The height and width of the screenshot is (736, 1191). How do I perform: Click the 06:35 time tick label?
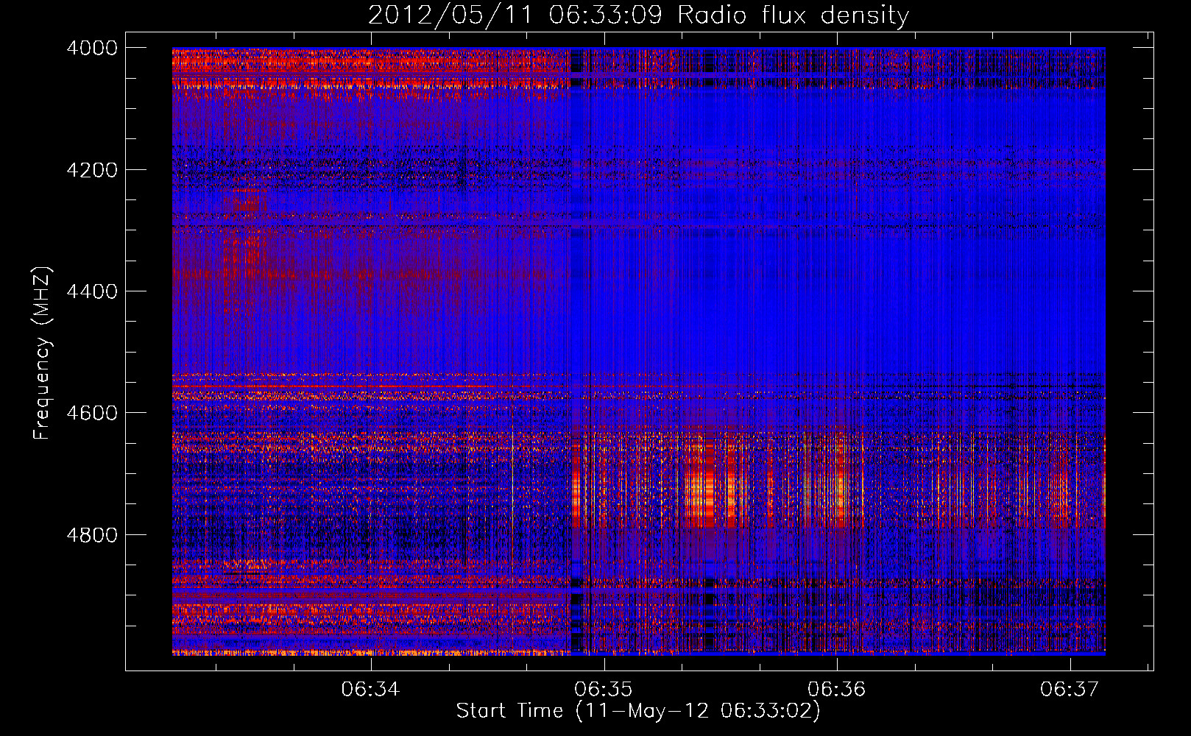click(604, 689)
